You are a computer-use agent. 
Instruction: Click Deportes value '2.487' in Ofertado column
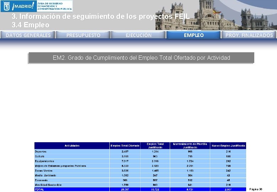tap(125, 151)
